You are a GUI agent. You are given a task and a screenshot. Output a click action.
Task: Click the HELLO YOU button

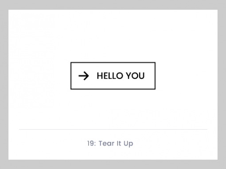click(113, 76)
